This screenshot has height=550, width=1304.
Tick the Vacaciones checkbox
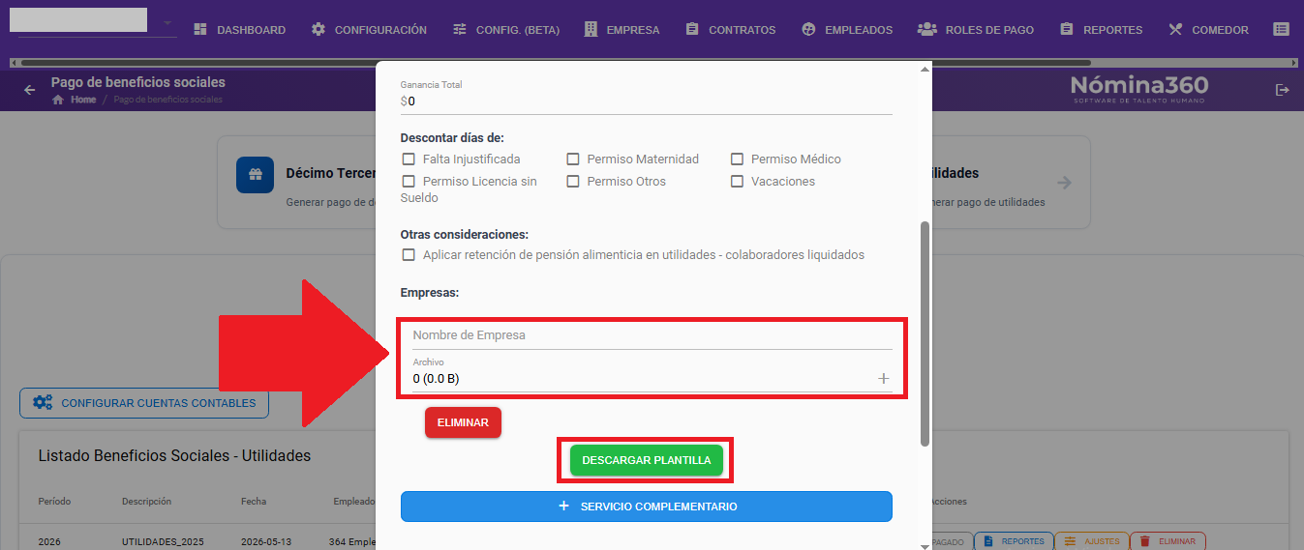737,181
